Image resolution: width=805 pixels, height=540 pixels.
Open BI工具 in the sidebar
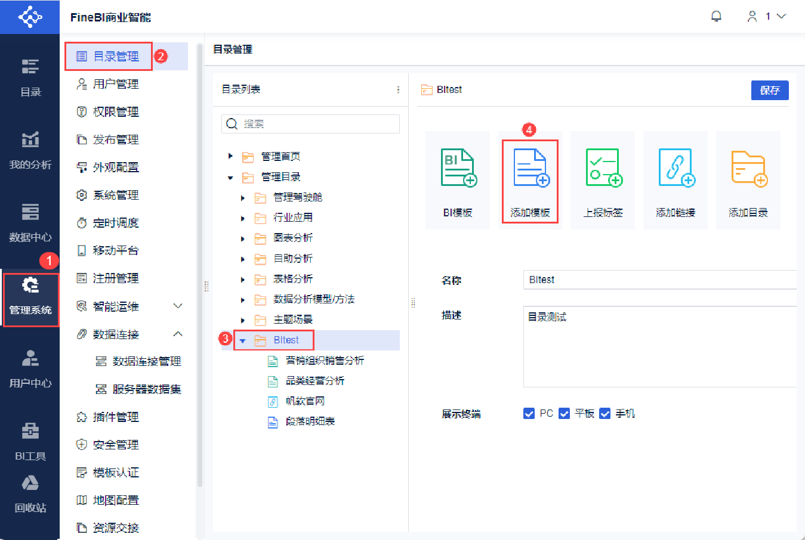pyautogui.click(x=30, y=442)
